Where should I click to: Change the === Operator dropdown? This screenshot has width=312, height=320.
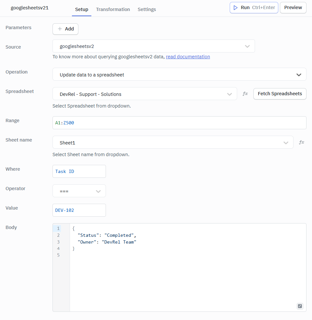(79, 191)
